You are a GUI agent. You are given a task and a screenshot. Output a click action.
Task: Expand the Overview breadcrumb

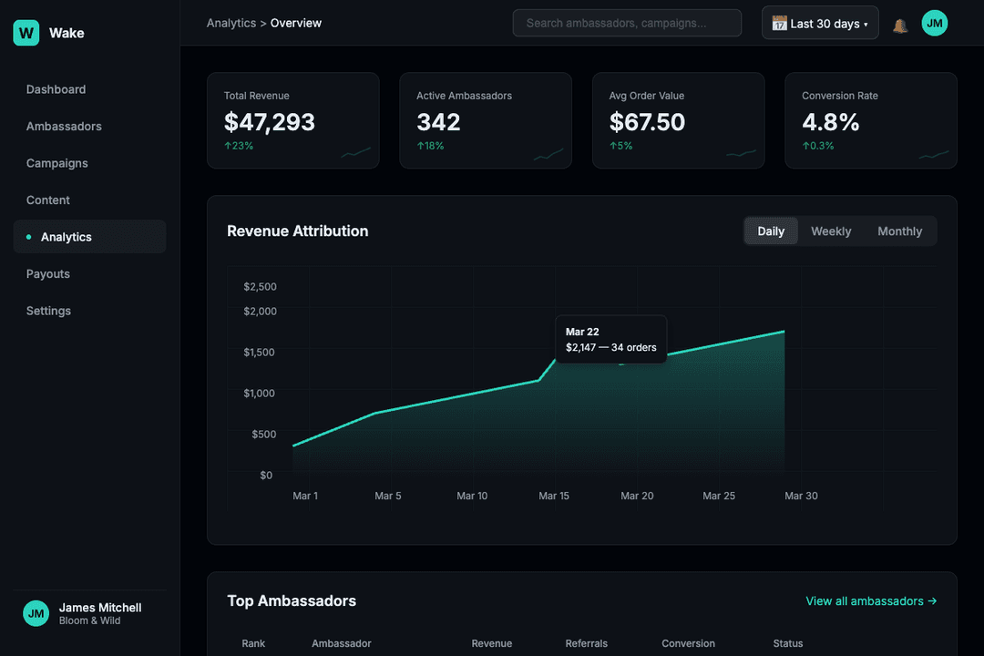click(x=295, y=23)
